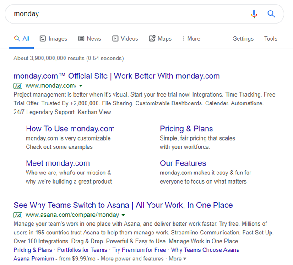The image size is (293, 265).
Task: Click the Videos tab icon
Action: click(115, 39)
